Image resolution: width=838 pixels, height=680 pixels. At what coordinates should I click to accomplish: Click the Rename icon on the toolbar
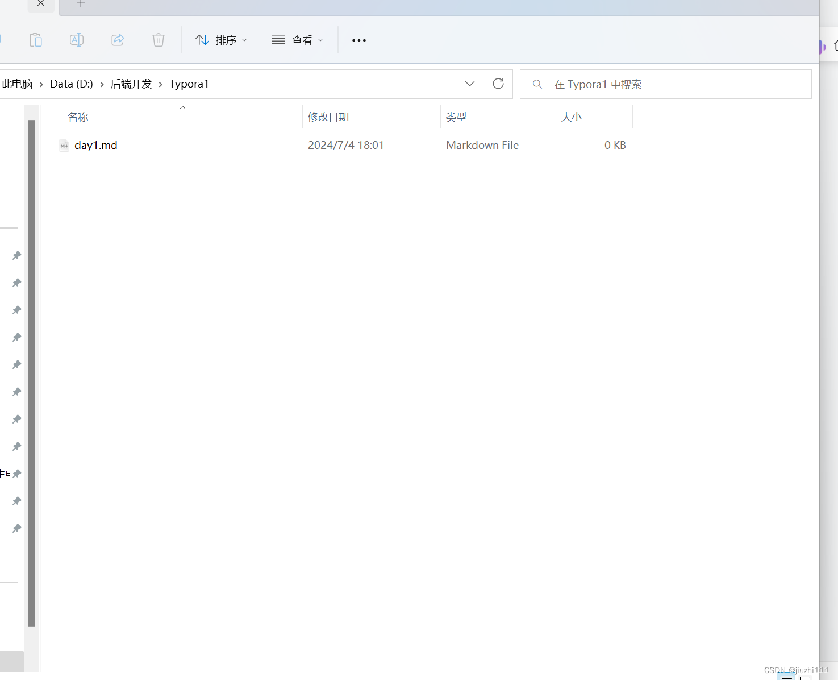click(77, 40)
